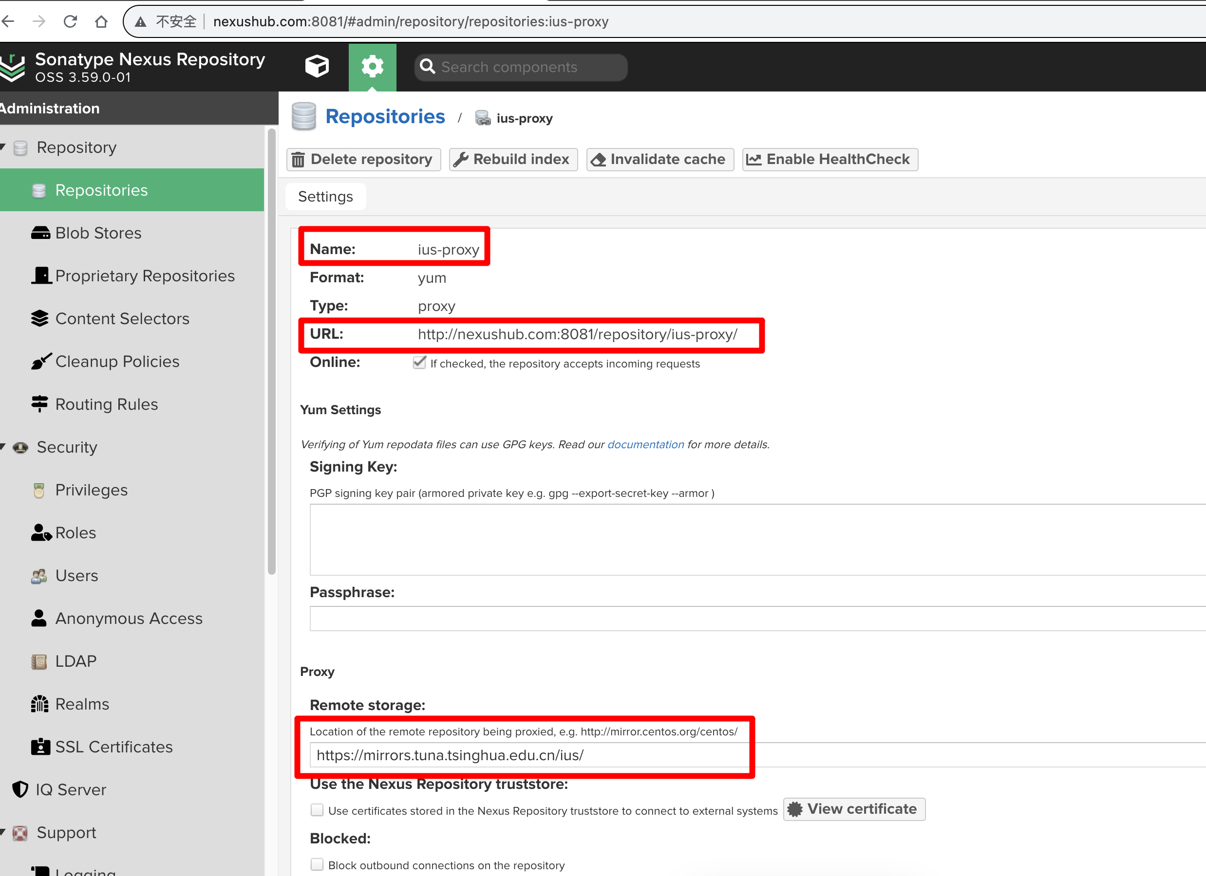Image resolution: width=1206 pixels, height=876 pixels.
Task: Click into the Signing Key text area
Action: [x=758, y=540]
